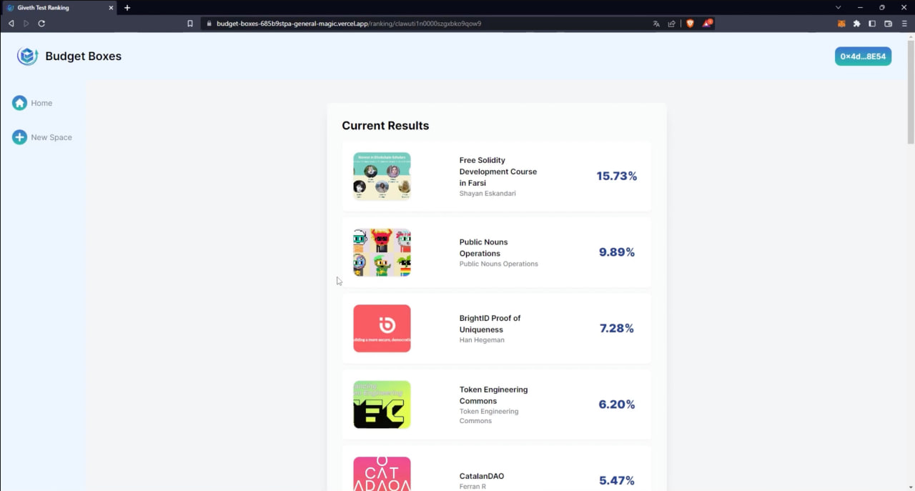Open New Space in the sidebar
Image resolution: width=915 pixels, height=491 pixels.
[x=51, y=137]
